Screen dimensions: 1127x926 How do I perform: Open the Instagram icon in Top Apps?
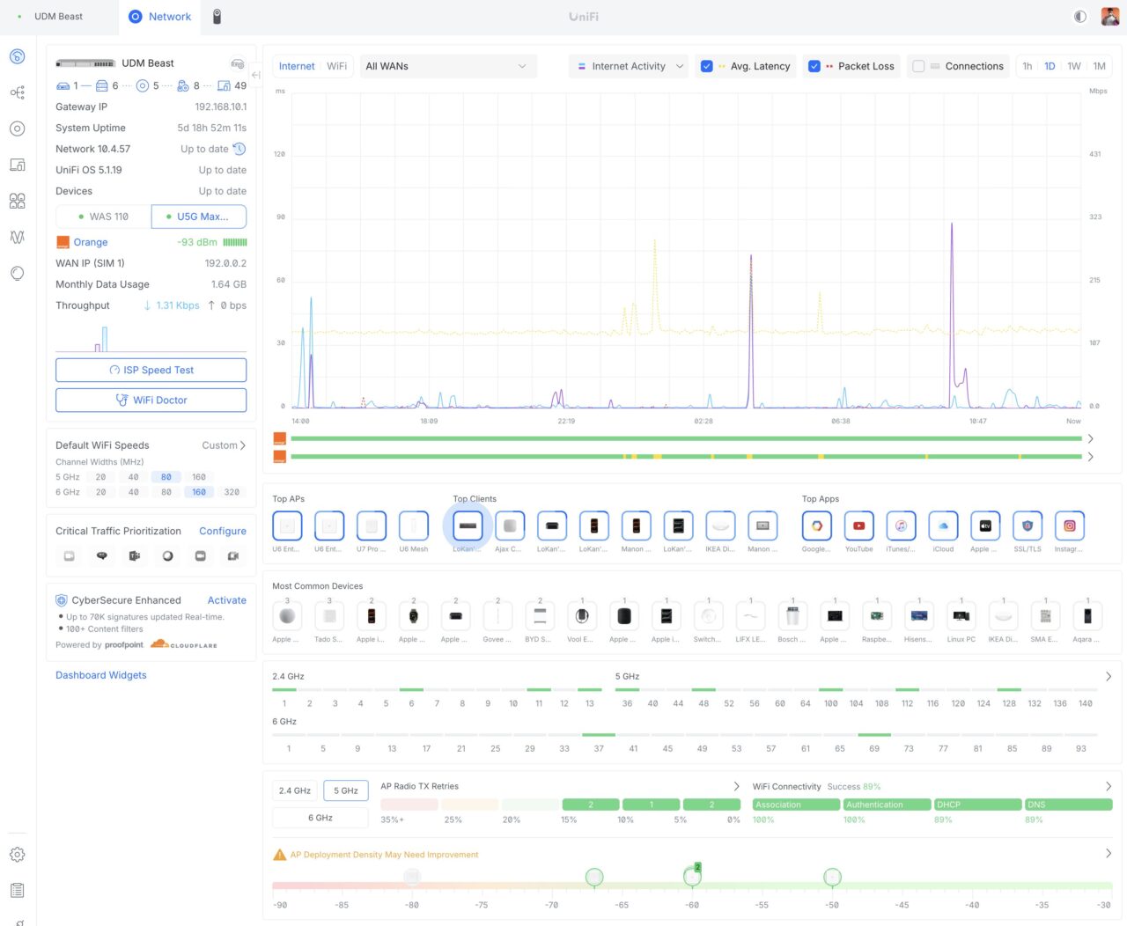pyautogui.click(x=1070, y=525)
